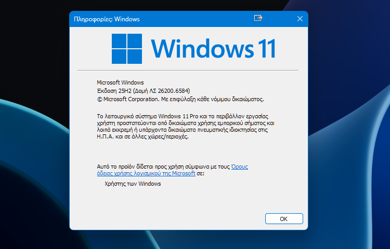Click the 'Microsoft Windows' text line
390x249 pixels.
pyautogui.click(x=120, y=82)
